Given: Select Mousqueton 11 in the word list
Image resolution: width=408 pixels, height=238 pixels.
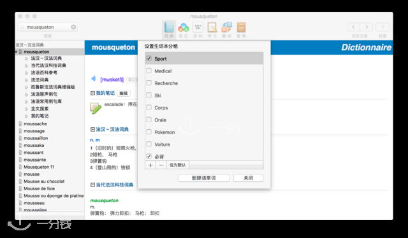Looking at the screenshot, I should [39, 167].
